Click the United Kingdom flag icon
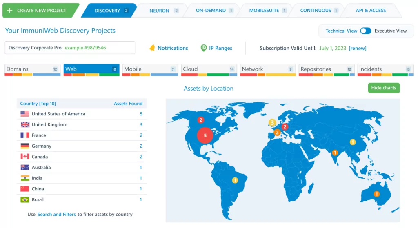 tap(25, 124)
